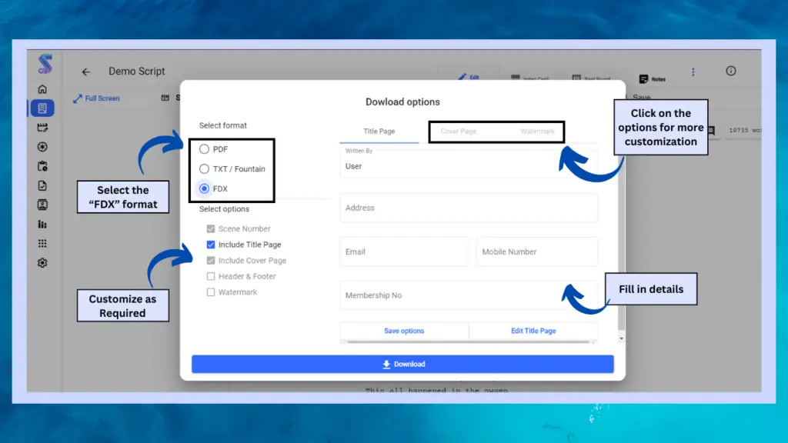The image size is (788, 443).
Task: Open the camera shutter sidebar icon
Action: click(x=42, y=147)
